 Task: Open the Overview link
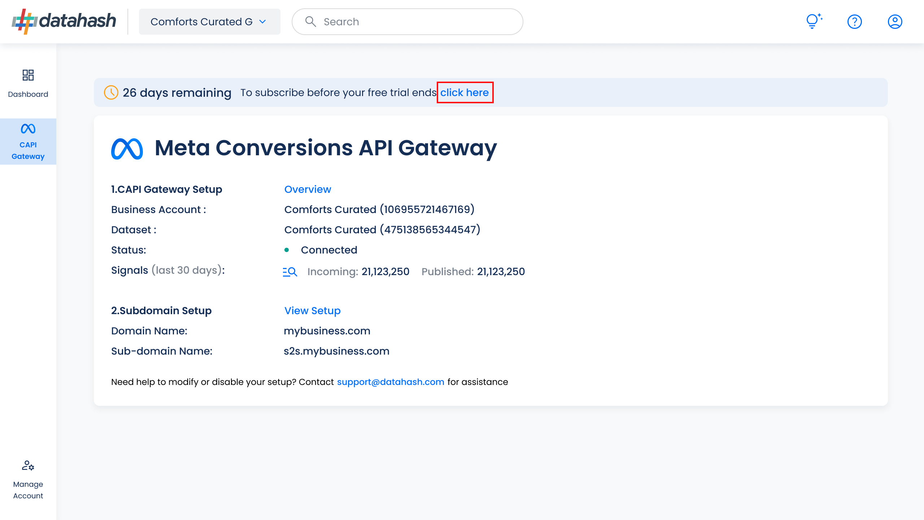pyautogui.click(x=308, y=189)
